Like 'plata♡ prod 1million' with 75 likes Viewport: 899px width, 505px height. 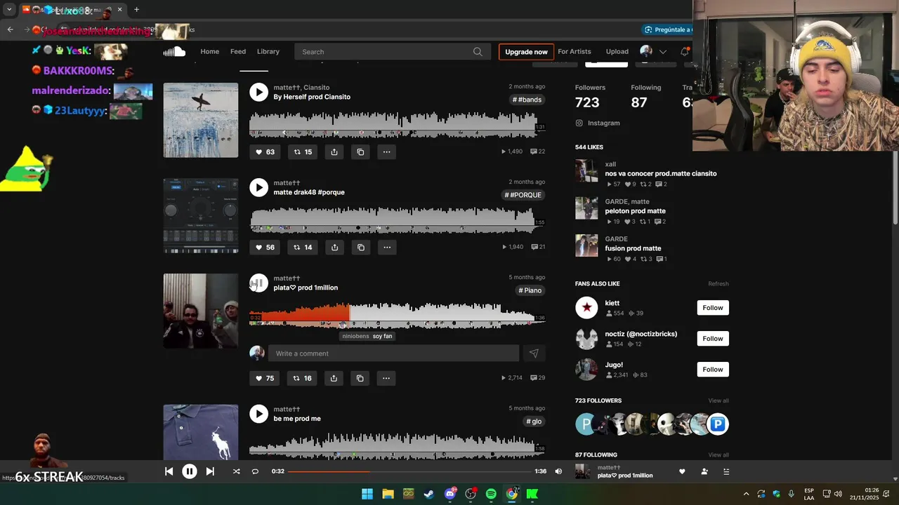(x=265, y=378)
